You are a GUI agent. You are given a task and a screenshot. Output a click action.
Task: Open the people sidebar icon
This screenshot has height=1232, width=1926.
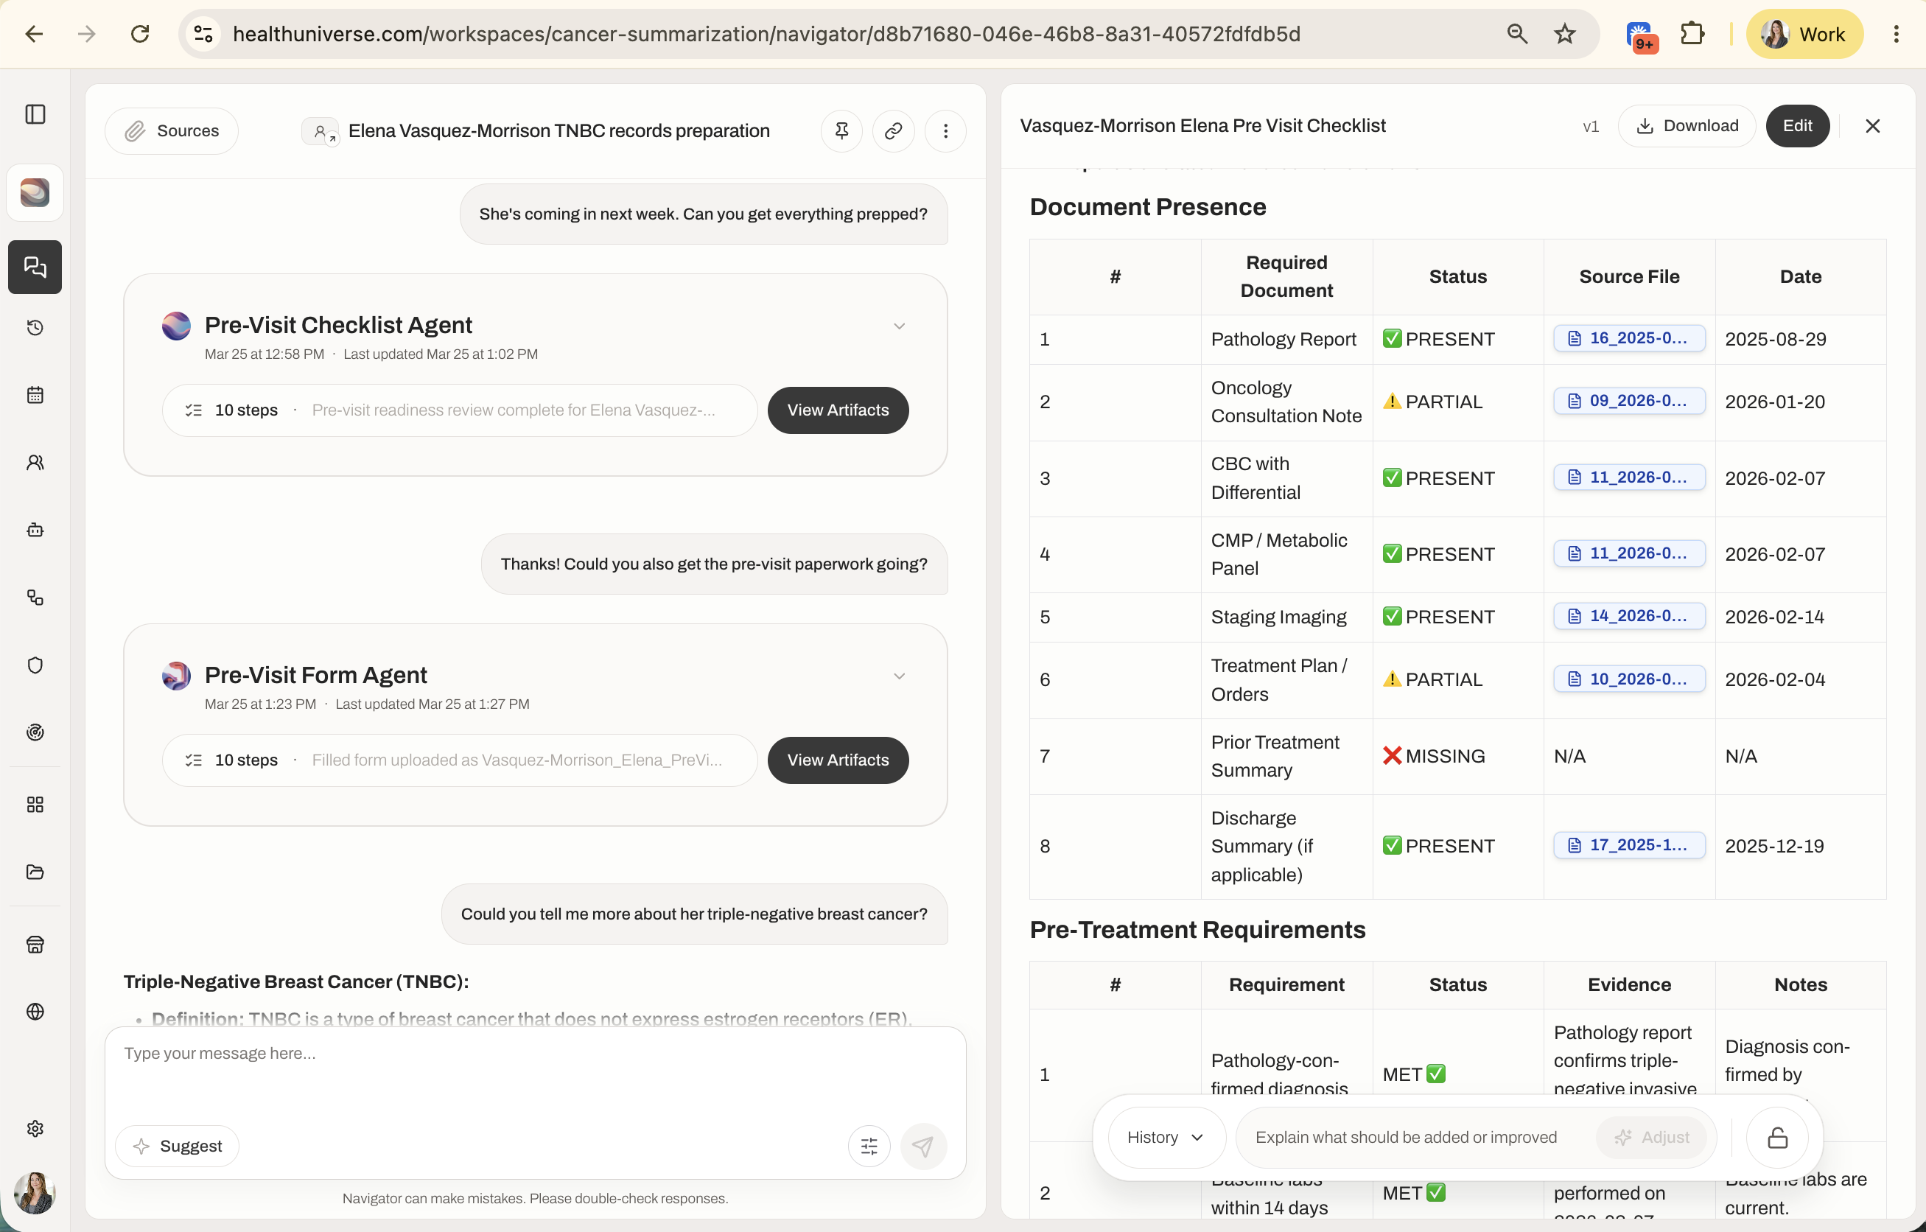click(35, 463)
